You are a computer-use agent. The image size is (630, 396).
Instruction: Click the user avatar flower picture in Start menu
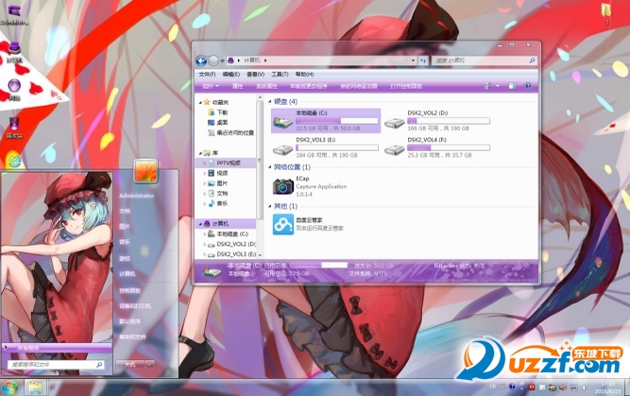(x=145, y=171)
